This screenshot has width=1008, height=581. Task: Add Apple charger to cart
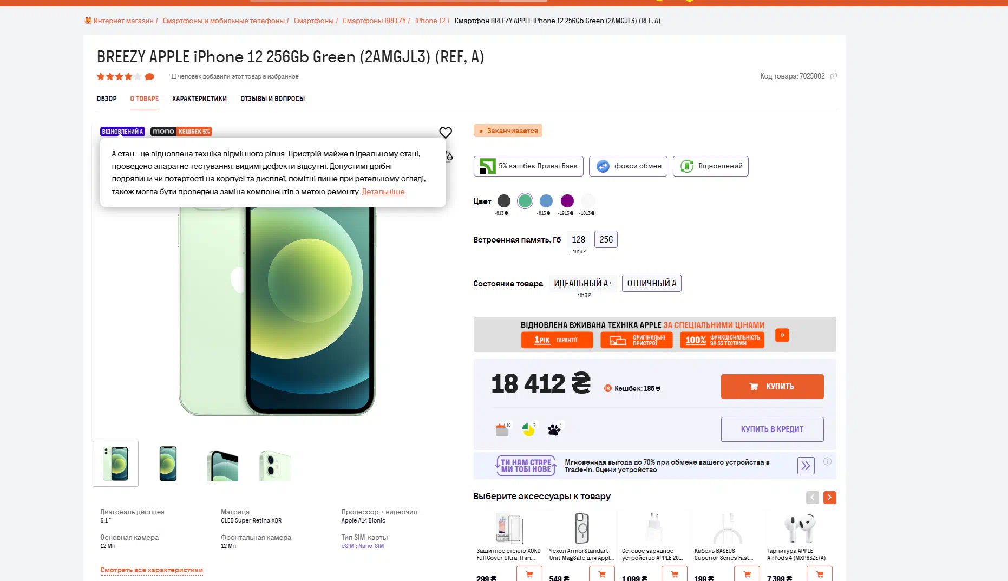tap(674, 574)
